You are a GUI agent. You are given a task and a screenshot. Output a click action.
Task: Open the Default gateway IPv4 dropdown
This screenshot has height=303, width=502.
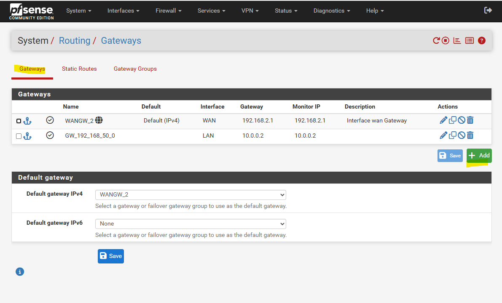[191, 195]
